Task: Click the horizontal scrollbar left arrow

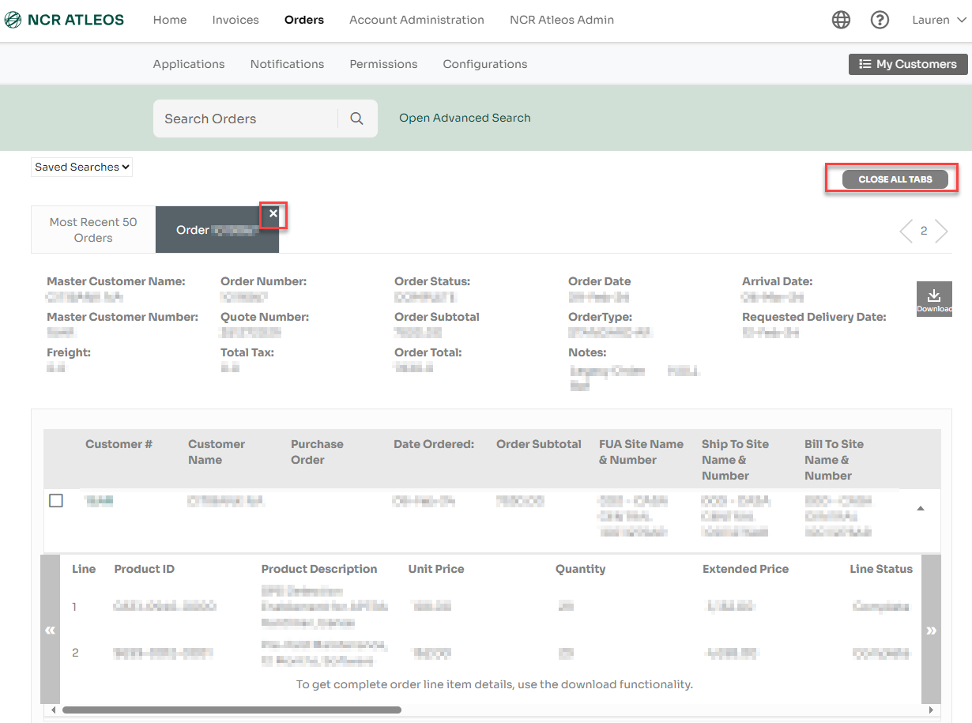Action: tap(54, 710)
